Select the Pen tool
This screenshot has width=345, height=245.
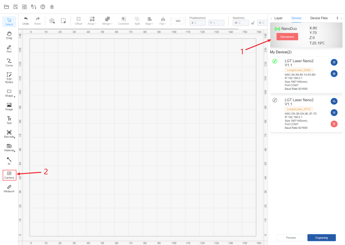click(x=9, y=49)
